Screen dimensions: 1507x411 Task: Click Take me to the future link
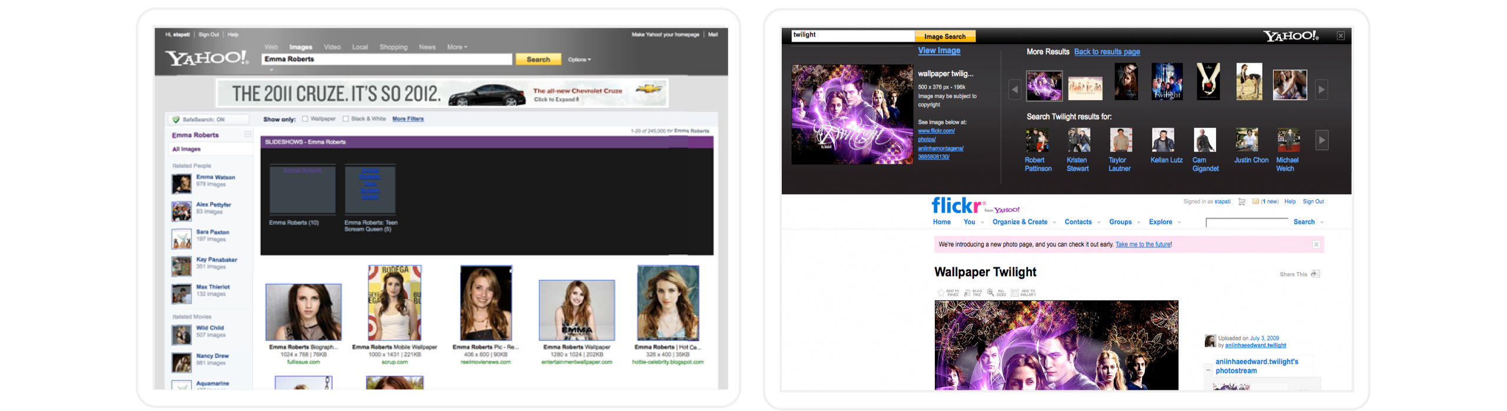(x=1143, y=244)
